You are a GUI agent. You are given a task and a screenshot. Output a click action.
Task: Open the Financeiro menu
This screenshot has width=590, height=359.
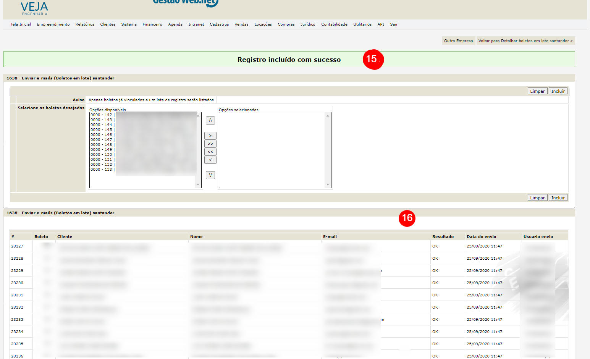click(152, 24)
